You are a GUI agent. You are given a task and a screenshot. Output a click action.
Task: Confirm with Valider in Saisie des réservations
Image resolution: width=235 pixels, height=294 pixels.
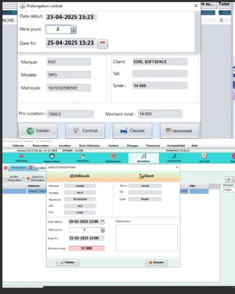tap(68, 262)
